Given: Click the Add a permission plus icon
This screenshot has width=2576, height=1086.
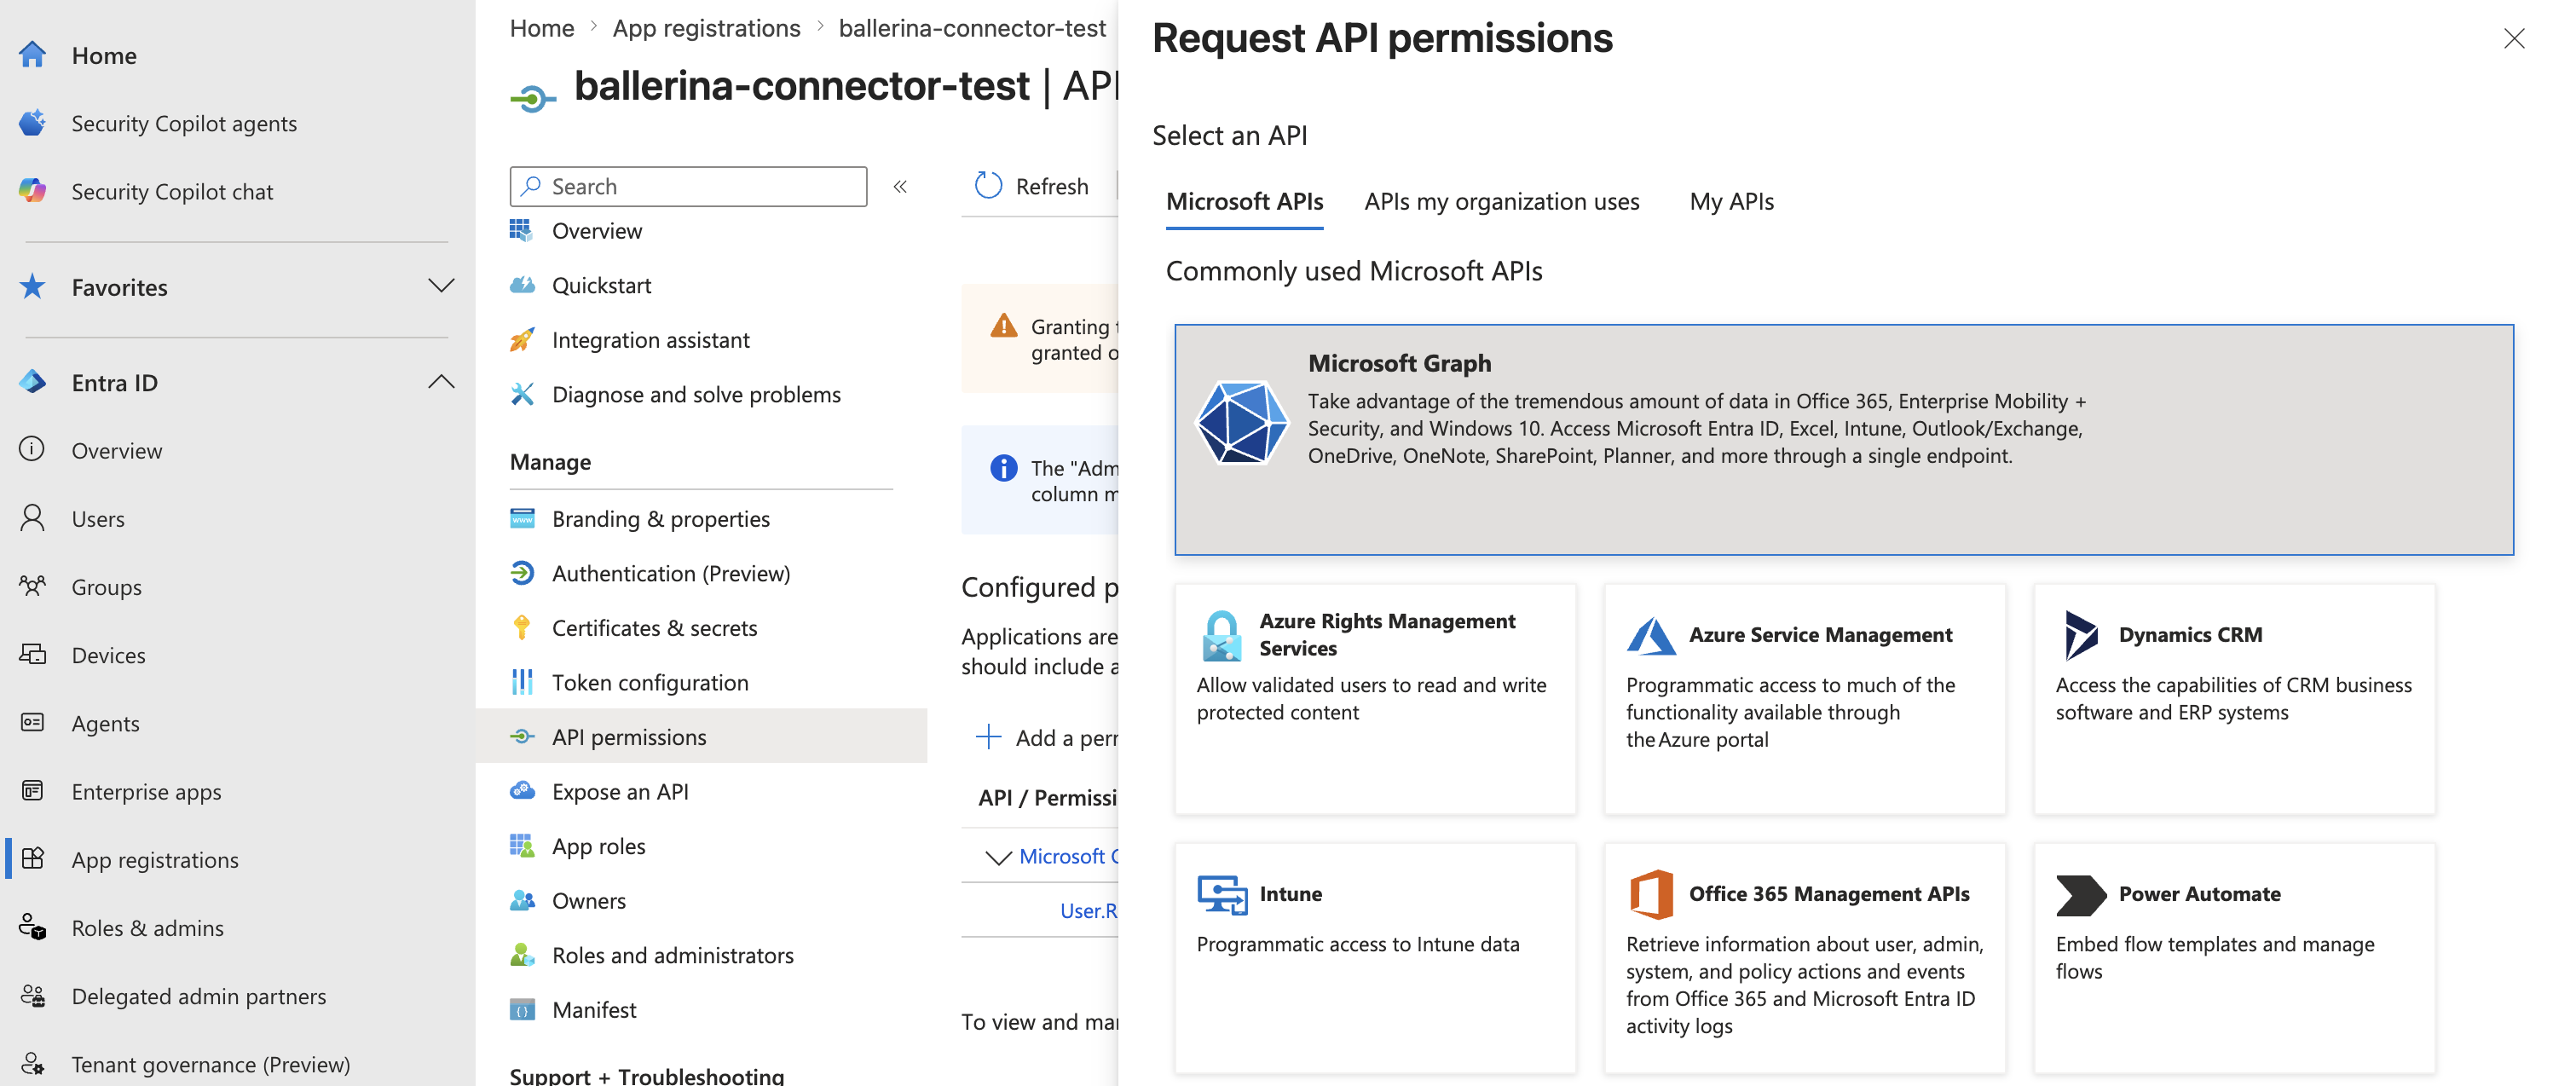Looking at the screenshot, I should (988, 737).
